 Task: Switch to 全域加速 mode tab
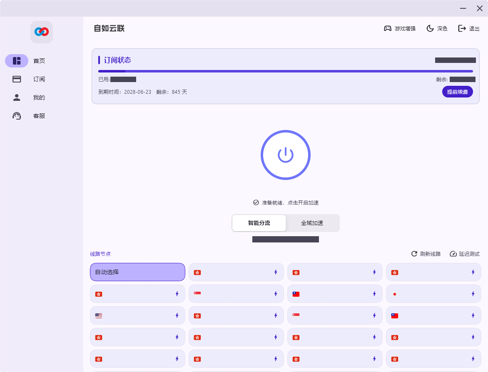click(x=312, y=223)
